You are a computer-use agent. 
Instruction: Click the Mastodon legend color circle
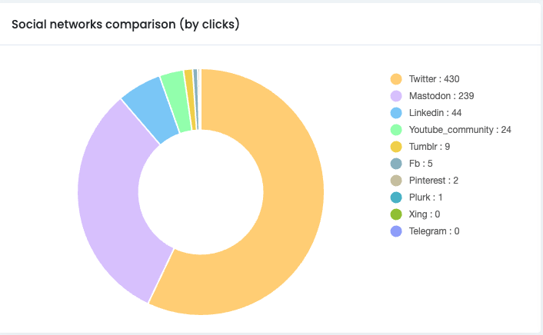point(396,96)
